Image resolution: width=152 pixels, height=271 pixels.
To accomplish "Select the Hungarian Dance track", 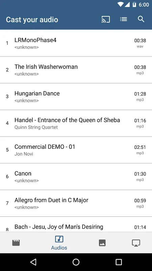I will tap(76, 97).
